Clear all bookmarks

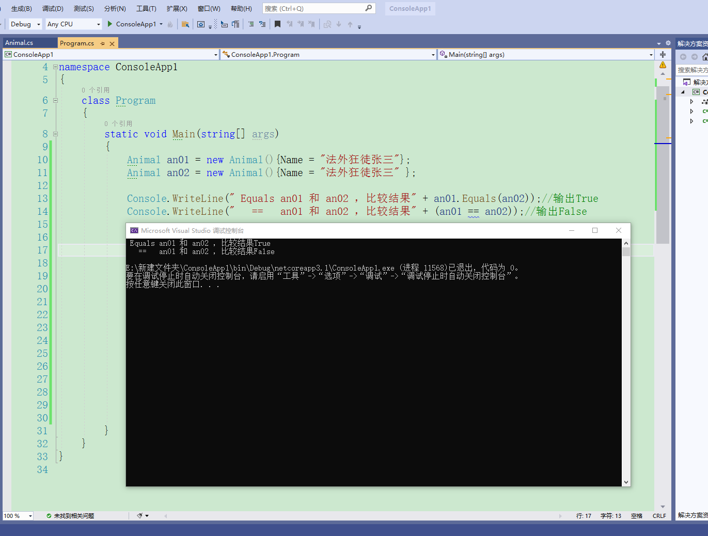click(x=311, y=24)
